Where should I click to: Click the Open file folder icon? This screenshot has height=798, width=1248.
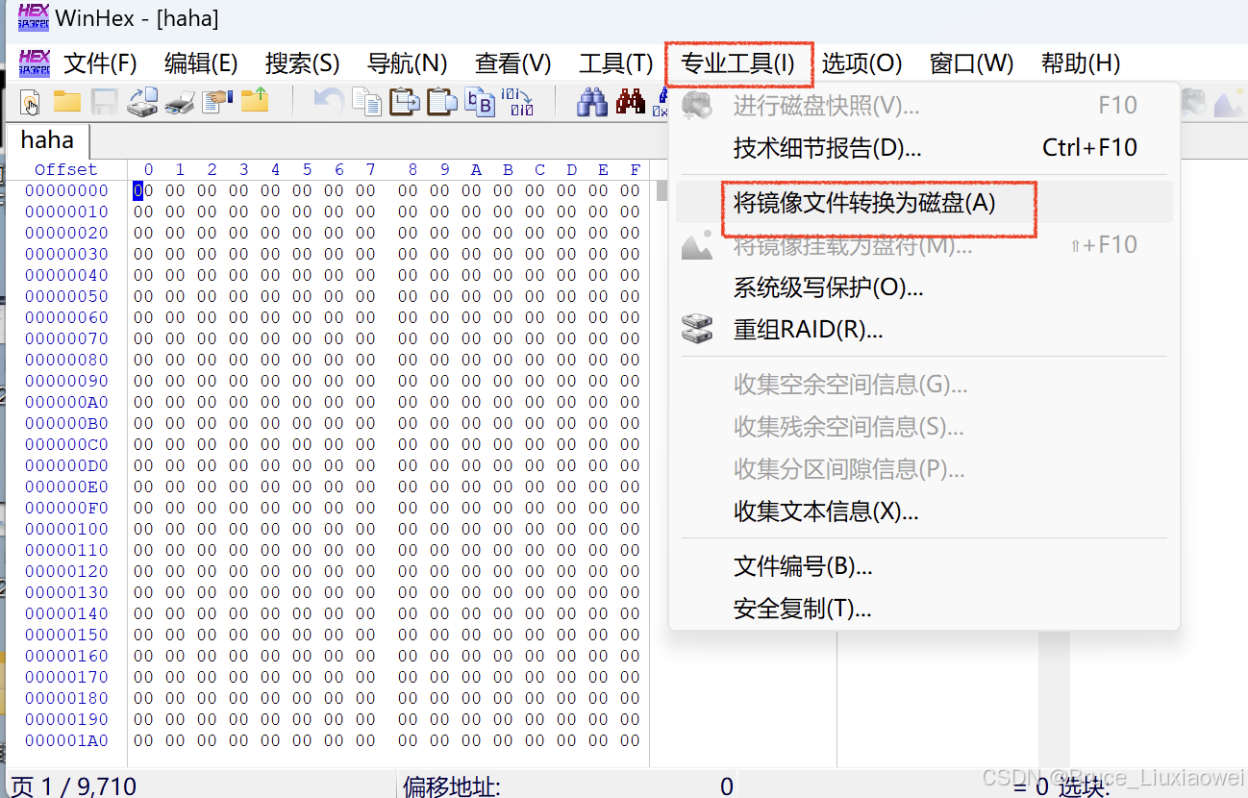click(x=66, y=100)
